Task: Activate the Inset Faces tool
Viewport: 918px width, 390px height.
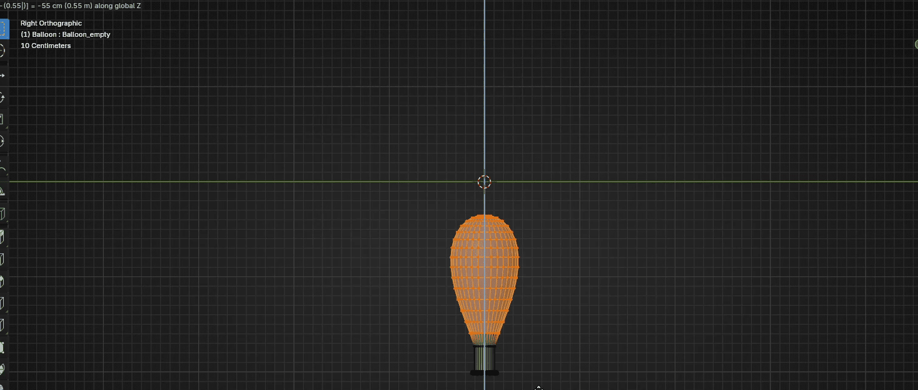Action: [x=3, y=259]
